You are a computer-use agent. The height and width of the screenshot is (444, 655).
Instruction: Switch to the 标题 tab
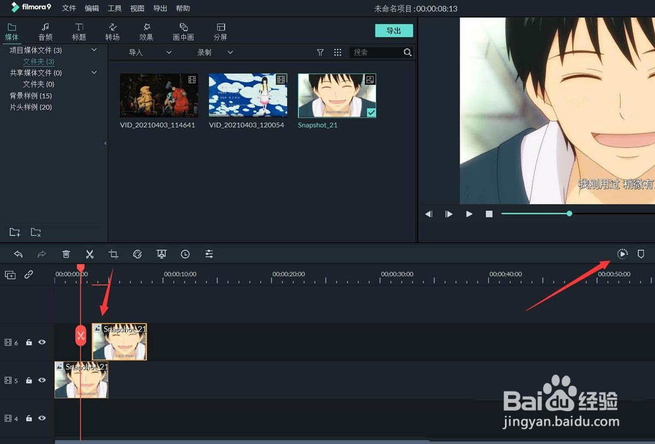79,32
